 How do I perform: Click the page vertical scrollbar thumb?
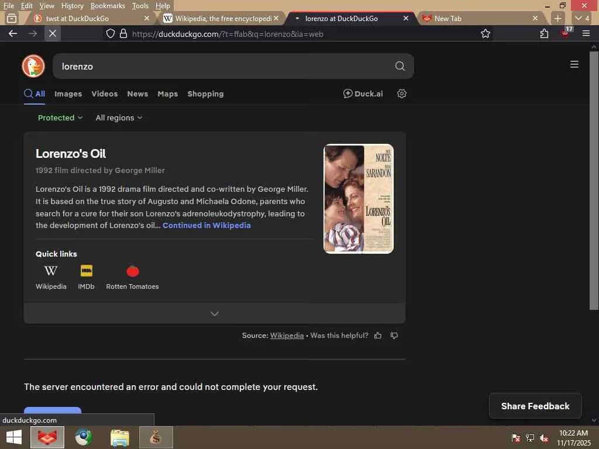[x=594, y=180]
